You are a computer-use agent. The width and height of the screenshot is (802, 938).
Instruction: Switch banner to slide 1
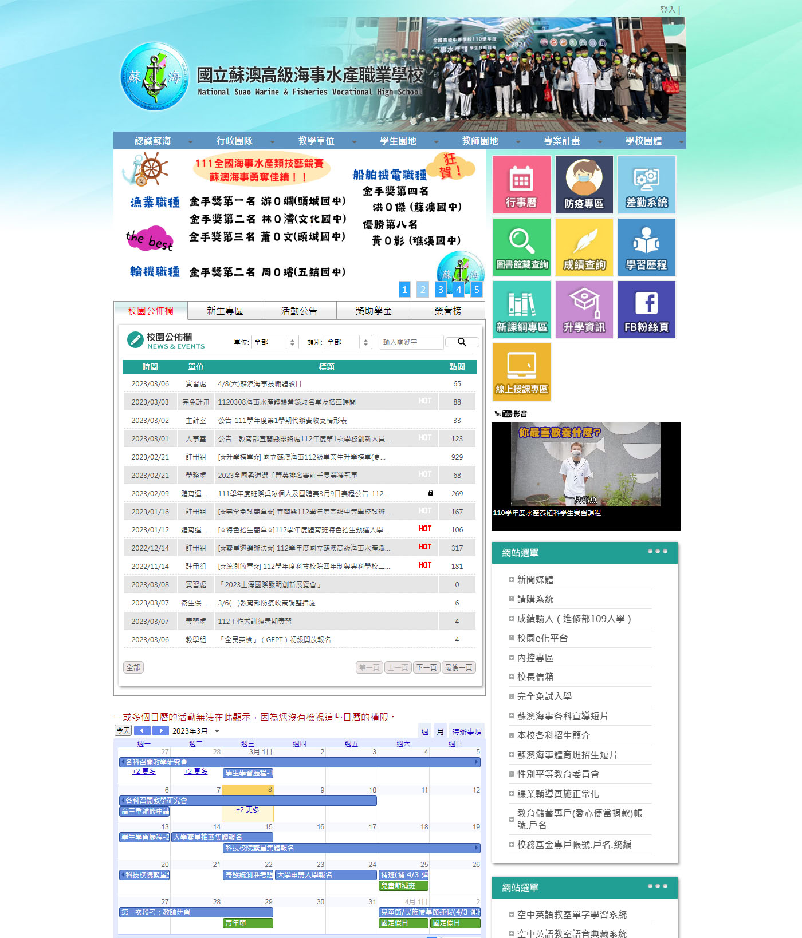405,290
